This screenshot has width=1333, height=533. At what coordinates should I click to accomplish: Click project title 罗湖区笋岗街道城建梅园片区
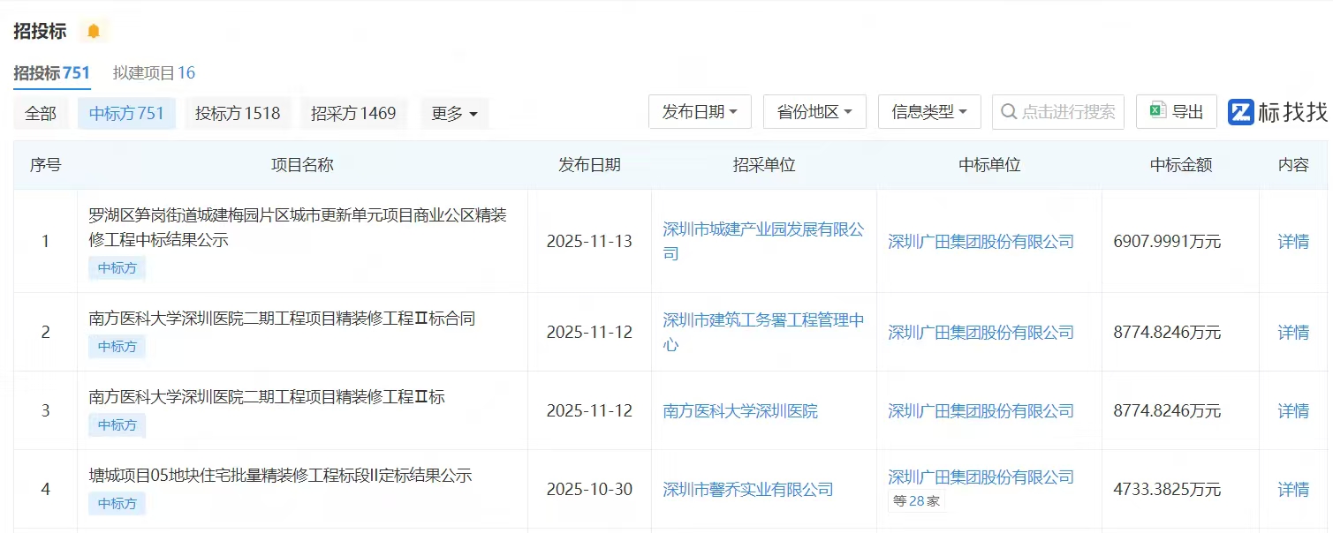pos(298,227)
